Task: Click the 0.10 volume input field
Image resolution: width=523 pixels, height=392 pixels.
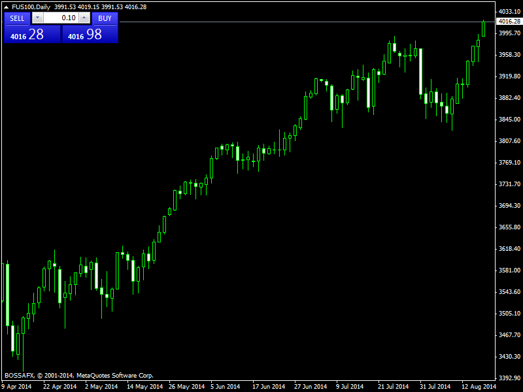Action: [61, 18]
